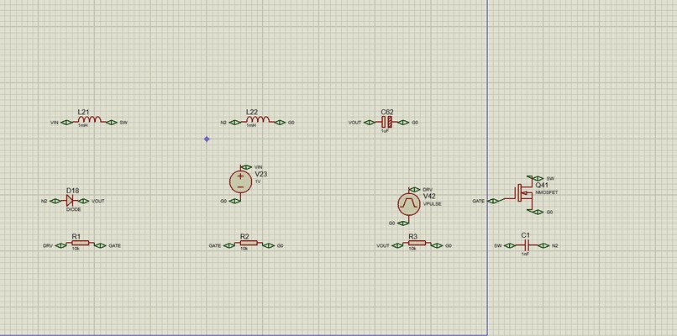Click the N2 terminal of C1
This screenshot has width=677, height=336.
(543, 246)
